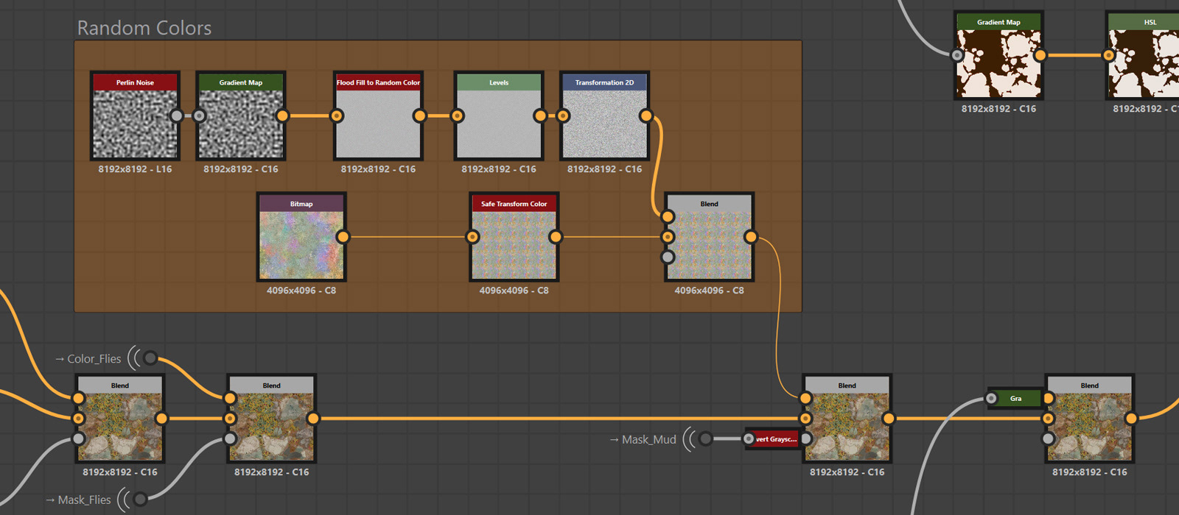Image resolution: width=1179 pixels, height=515 pixels.
Task: Click the Levels node input connector
Action: click(458, 116)
